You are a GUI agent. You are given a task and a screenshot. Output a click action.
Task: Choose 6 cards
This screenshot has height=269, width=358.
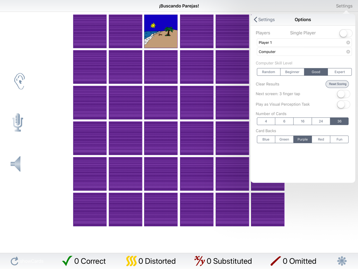pos(284,121)
